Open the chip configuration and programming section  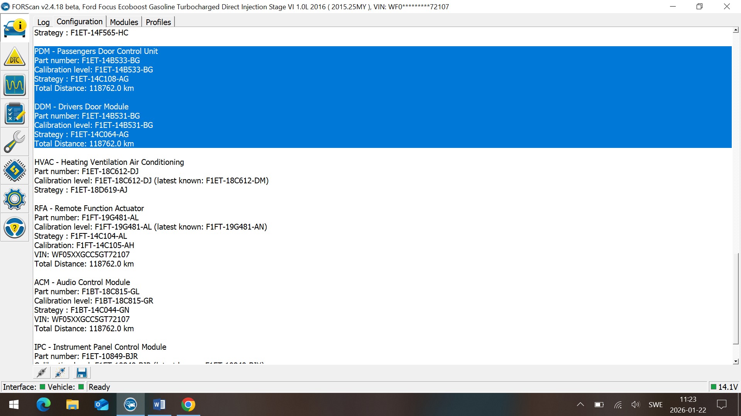tap(15, 171)
